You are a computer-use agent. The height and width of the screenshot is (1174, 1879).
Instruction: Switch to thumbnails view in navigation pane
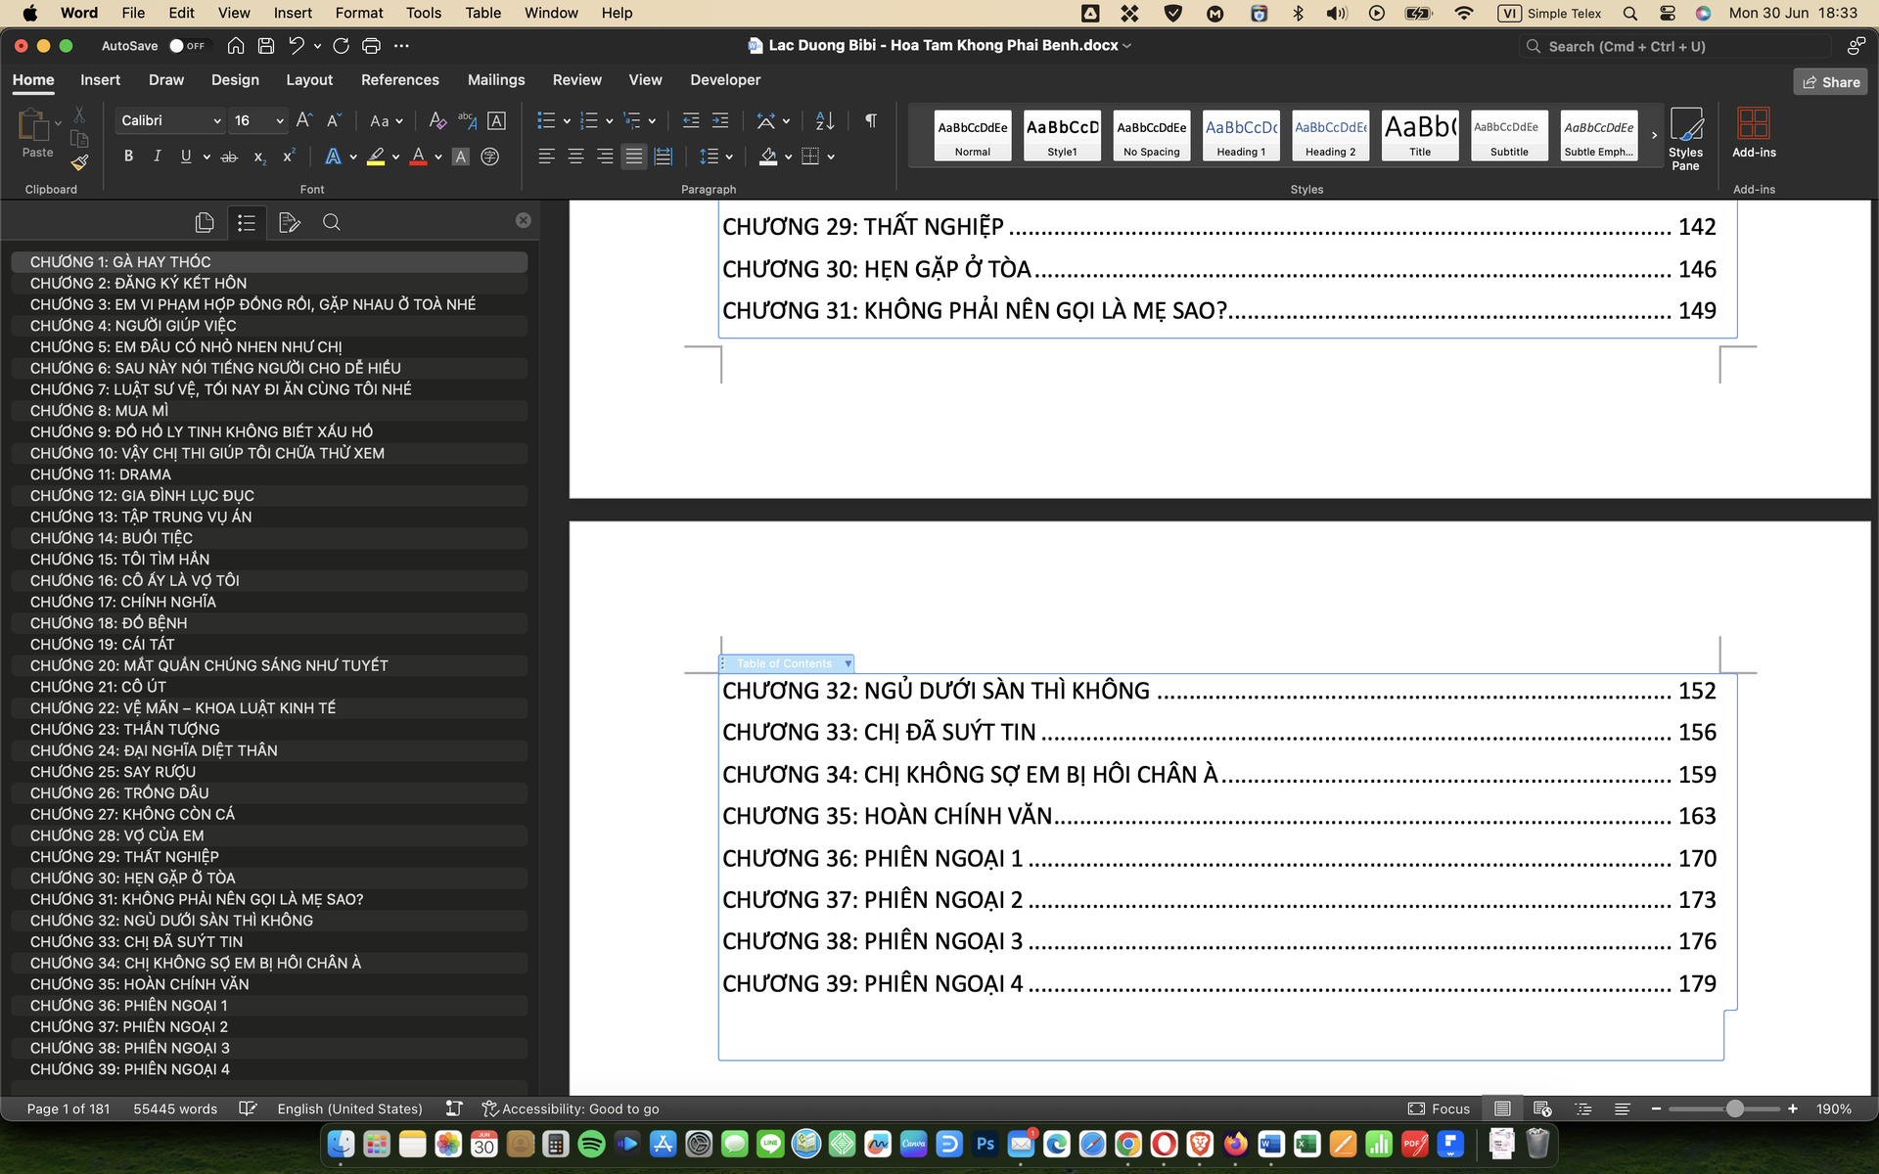click(x=204, y=223)
